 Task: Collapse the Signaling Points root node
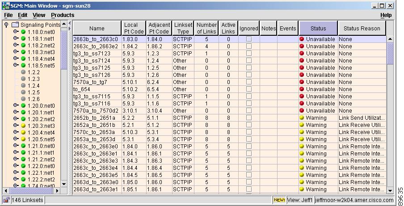pos(6,25)
